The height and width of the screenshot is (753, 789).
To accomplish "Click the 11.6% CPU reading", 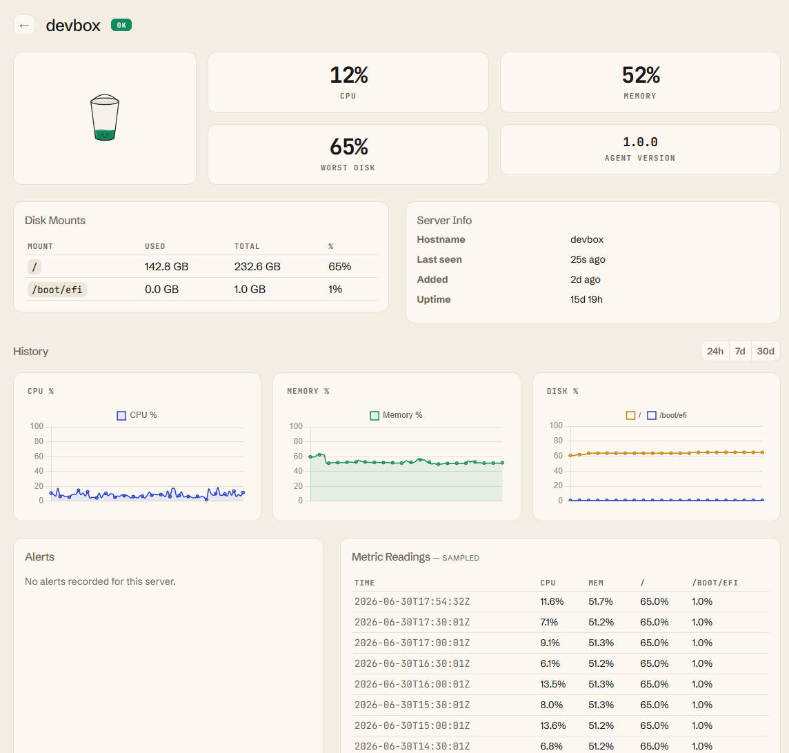I will click(552, 601).
